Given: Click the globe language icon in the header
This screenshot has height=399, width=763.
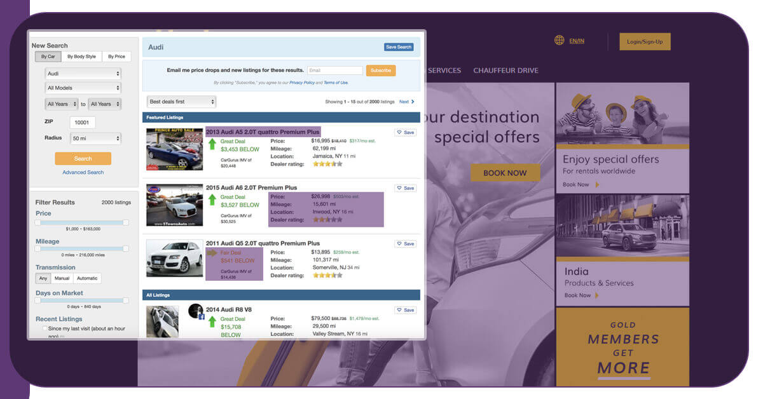Looking at the screenshot, I should (x=559, y=41).
